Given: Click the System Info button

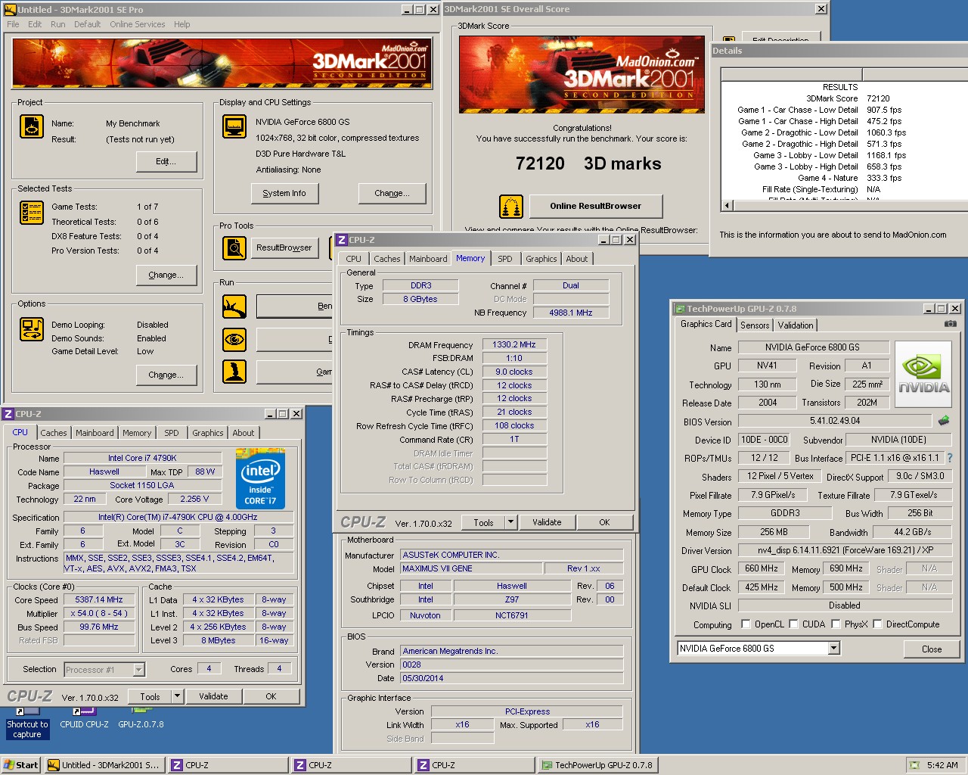Looking at the screenshot, I should (284, 193).
